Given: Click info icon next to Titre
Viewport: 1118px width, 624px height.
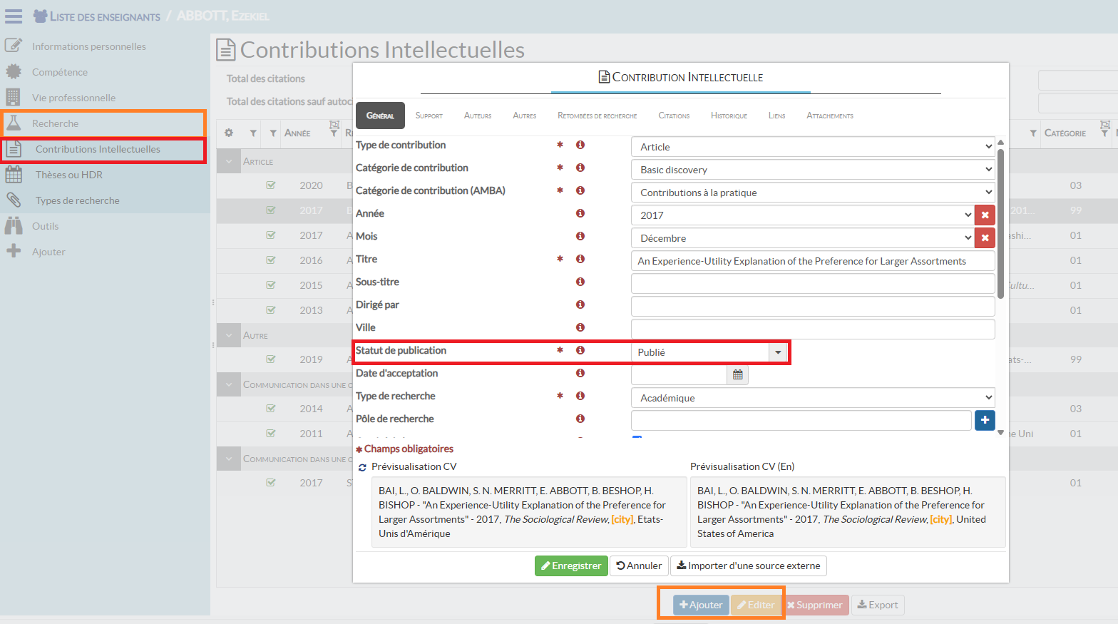Looking at the screenshot, I should (580, 259).
